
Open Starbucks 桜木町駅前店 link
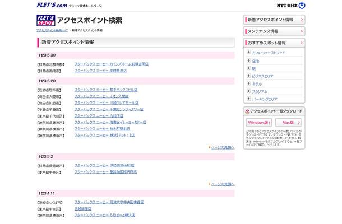(x=102, y=129)
